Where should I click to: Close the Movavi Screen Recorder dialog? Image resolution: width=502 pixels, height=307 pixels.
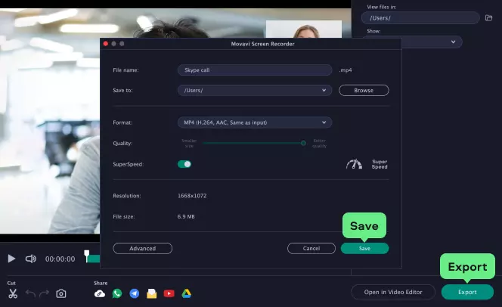106,44
